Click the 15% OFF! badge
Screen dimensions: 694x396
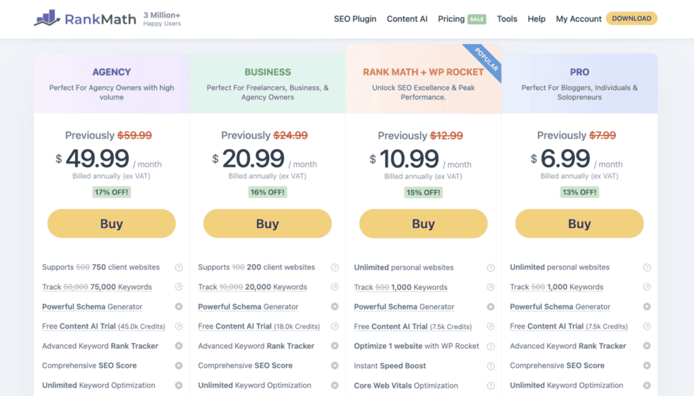coord(424,193)
